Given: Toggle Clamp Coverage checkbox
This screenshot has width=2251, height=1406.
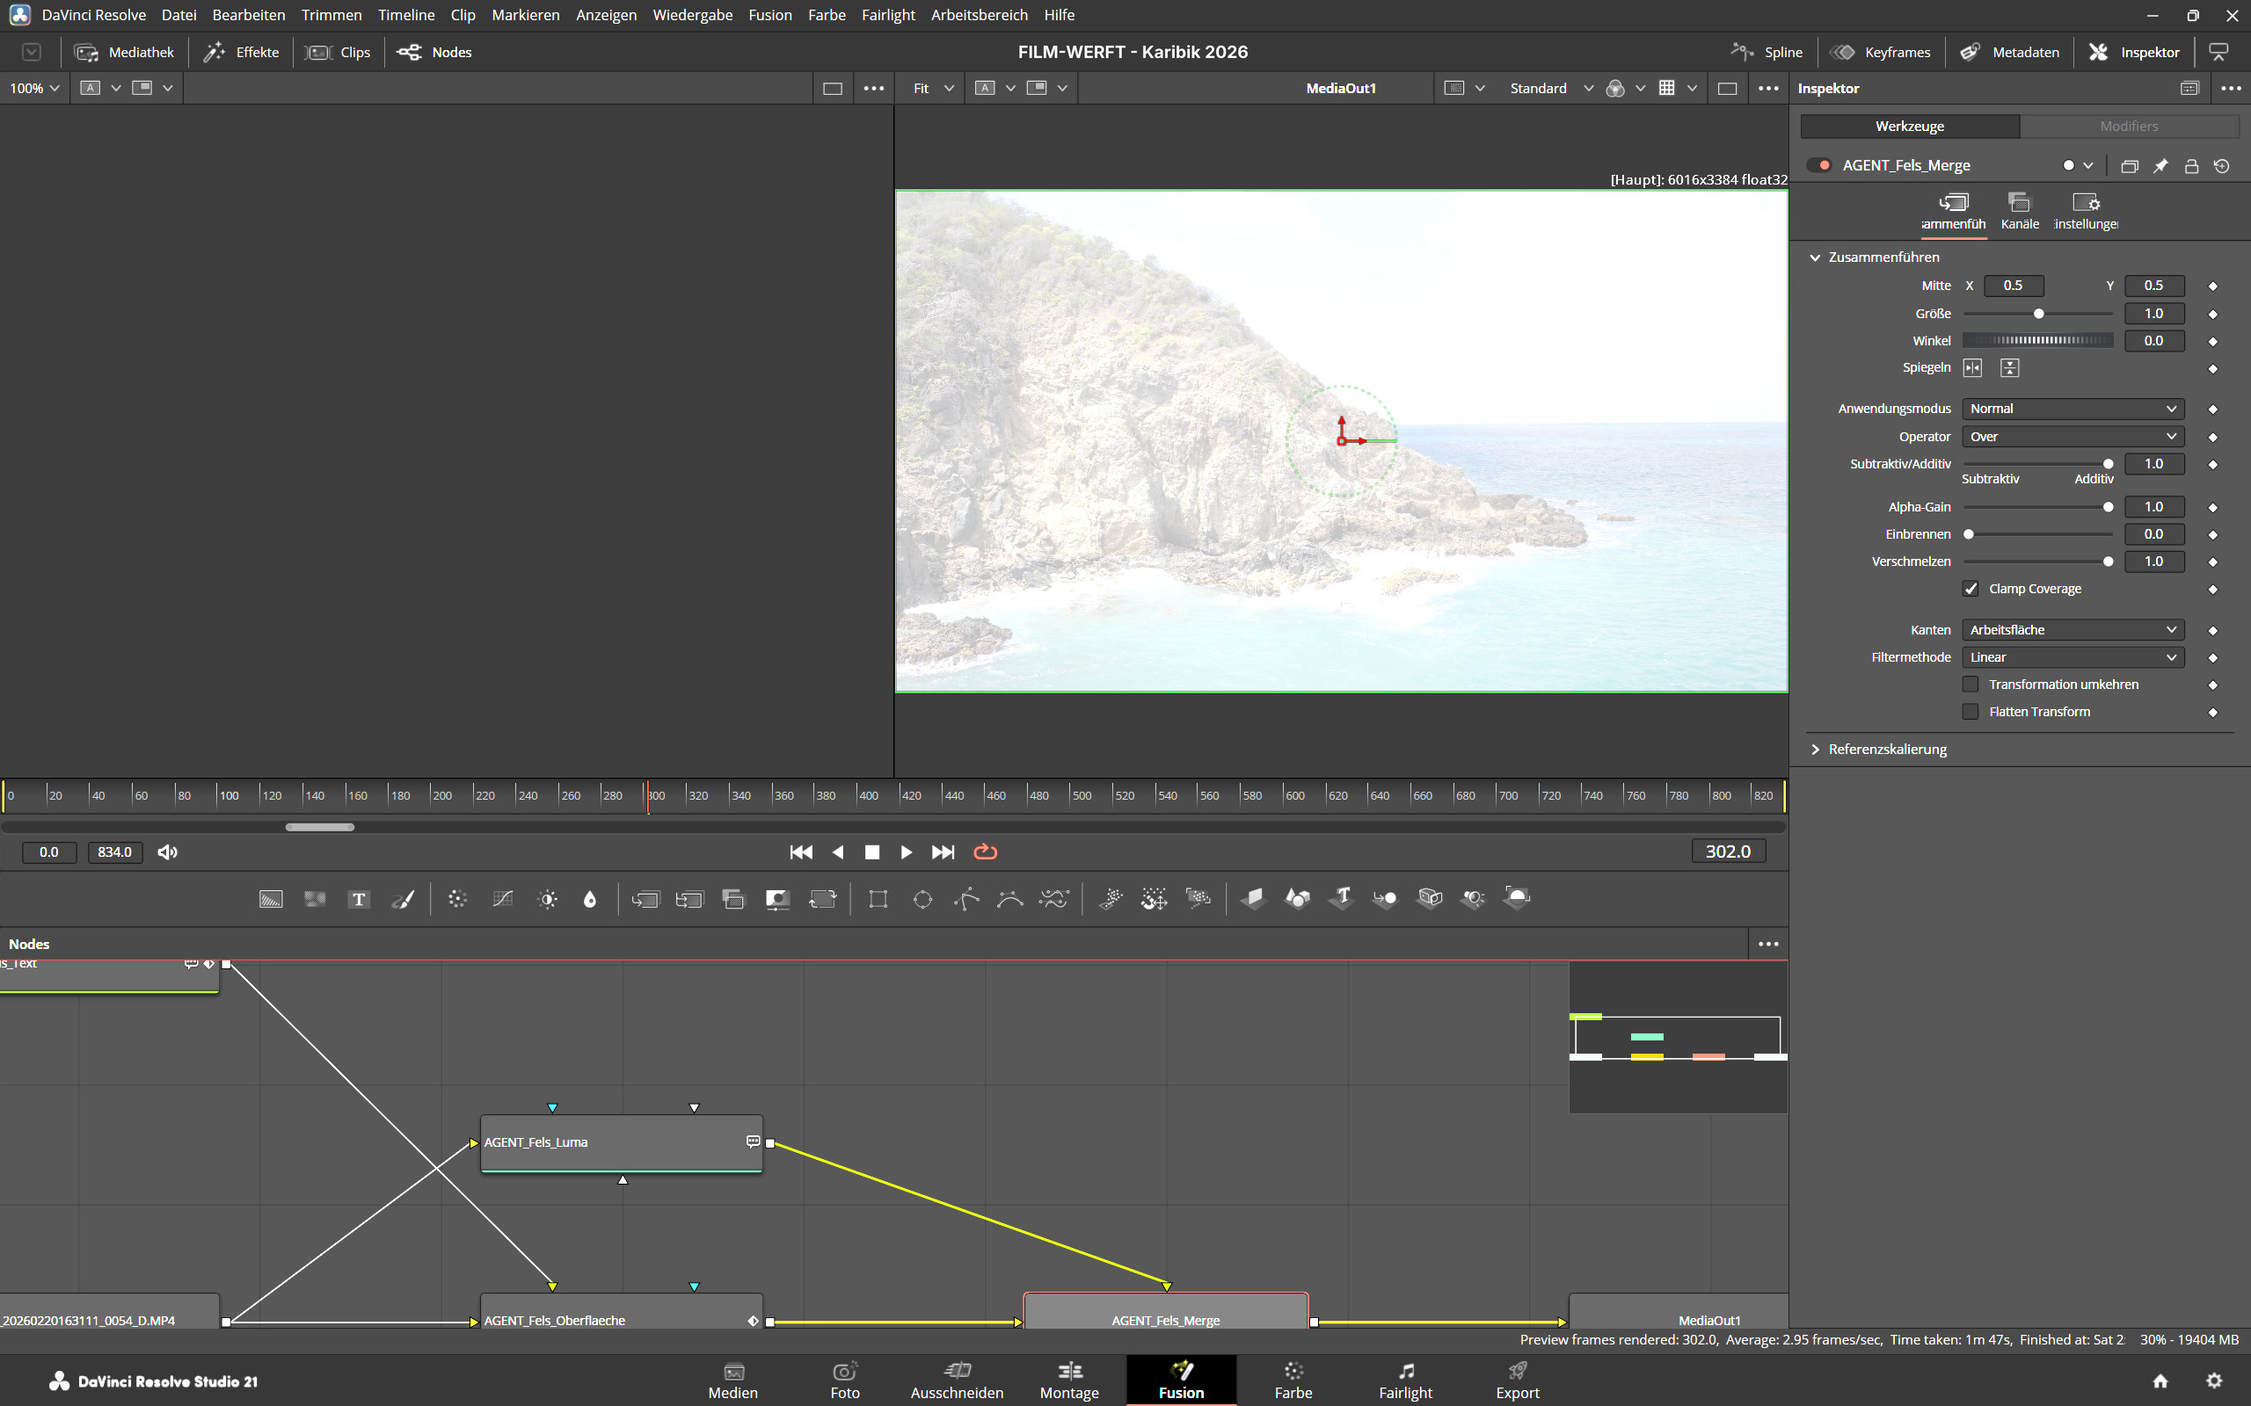Looking at the screenshot, I should click(1971, 589).
